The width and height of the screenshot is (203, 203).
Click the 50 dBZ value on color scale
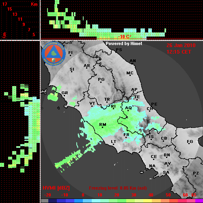(x=168, y=195)
